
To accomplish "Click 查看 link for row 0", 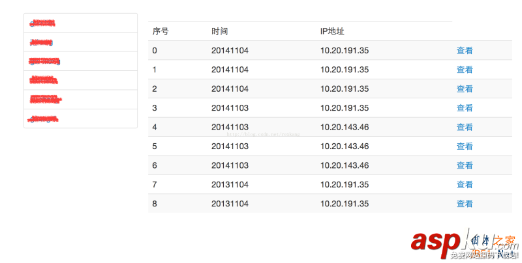I will tap(465, 51).
